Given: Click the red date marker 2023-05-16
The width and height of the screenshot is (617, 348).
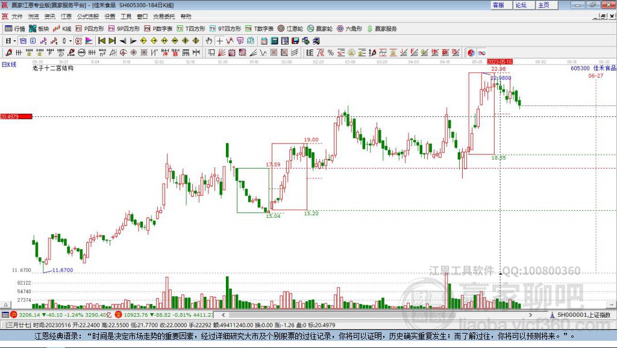Looking at the screenshot, I should pos(500,62).
